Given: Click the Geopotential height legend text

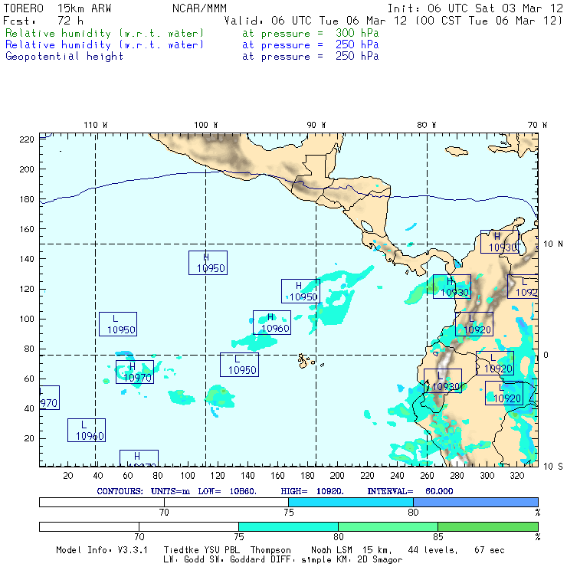Looking at the screenshot, I should tap(64, 56).
